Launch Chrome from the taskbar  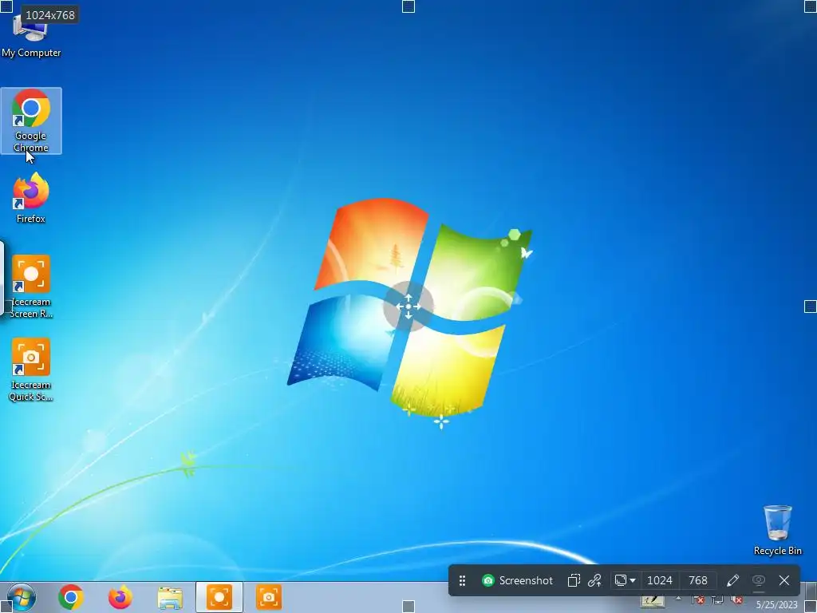pos(70,597)
